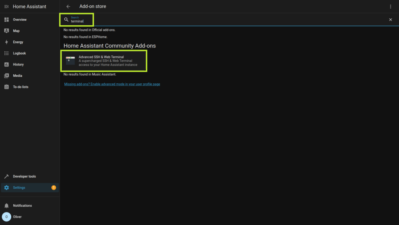This screenshot has width=399, height=225.
Task: Click the Media play icon
Action: [7, 76]
